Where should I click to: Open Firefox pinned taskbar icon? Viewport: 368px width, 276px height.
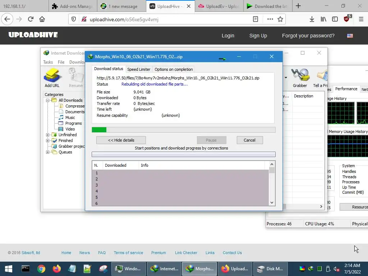(x=56, y=269)
